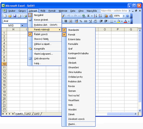Apply Percent style icon

[81, 21]
